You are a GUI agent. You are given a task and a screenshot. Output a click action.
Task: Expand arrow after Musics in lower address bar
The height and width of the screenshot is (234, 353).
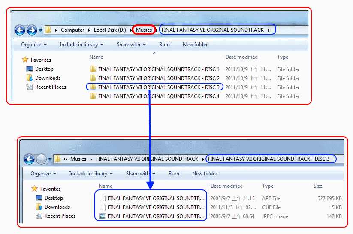[x=91, y=159]
